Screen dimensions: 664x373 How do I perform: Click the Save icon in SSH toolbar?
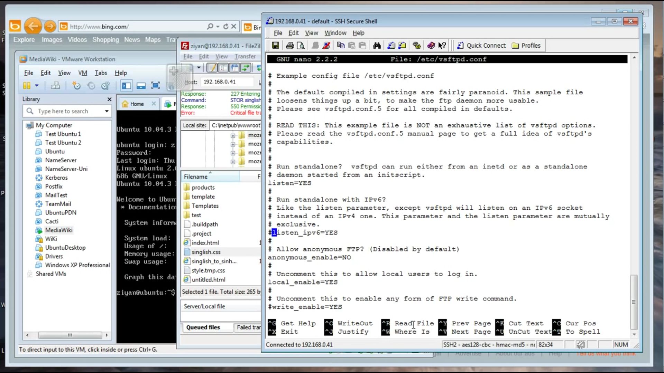coord(275,46)
